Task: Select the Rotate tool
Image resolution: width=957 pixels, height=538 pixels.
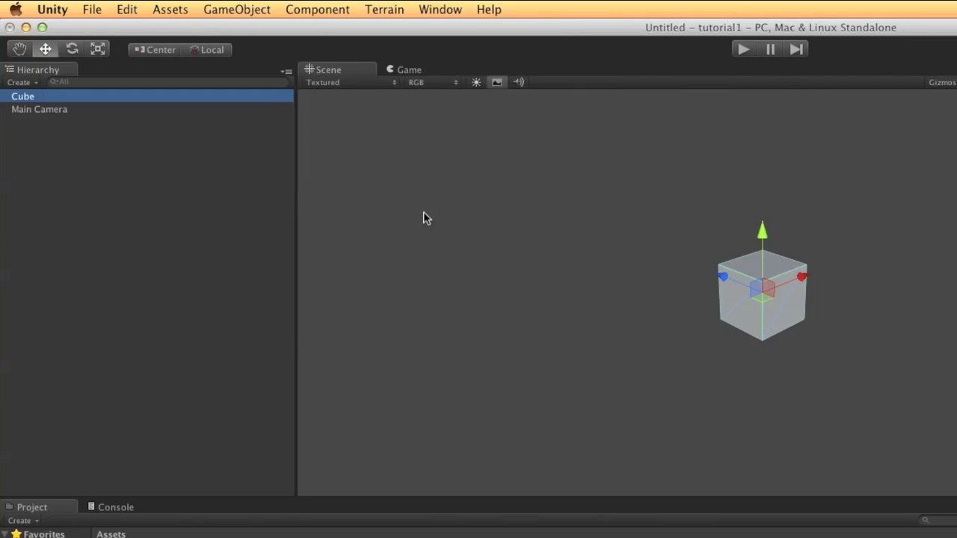Action: [x=72, y=49]
